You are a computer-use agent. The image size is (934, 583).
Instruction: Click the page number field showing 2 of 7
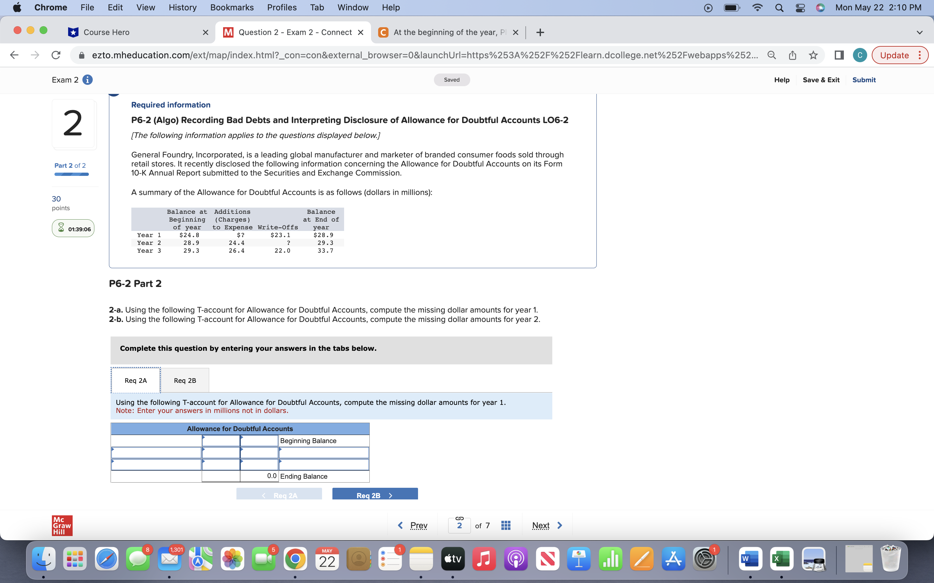tap(459, 525)
